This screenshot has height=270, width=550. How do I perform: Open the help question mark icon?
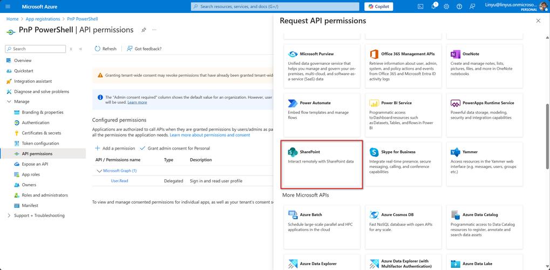pyautogui.click(x=459, y=6)
